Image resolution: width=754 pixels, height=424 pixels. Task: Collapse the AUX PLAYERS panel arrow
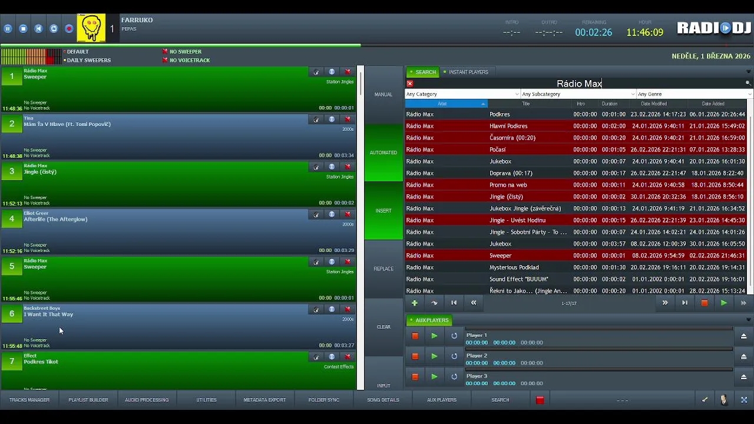pyautogui.click(x=748, y=320)
